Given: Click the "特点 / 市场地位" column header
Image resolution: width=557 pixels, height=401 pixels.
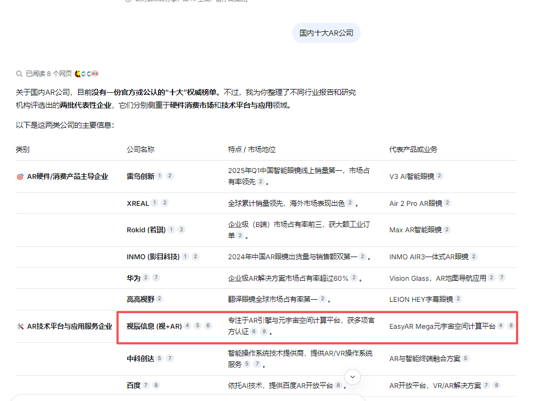Looking at the screenshot, I should point(252,149).
